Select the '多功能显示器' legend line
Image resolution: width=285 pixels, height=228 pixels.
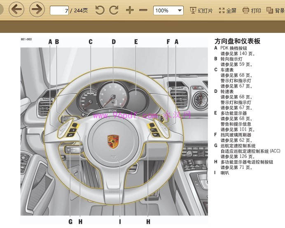[234, 113]
